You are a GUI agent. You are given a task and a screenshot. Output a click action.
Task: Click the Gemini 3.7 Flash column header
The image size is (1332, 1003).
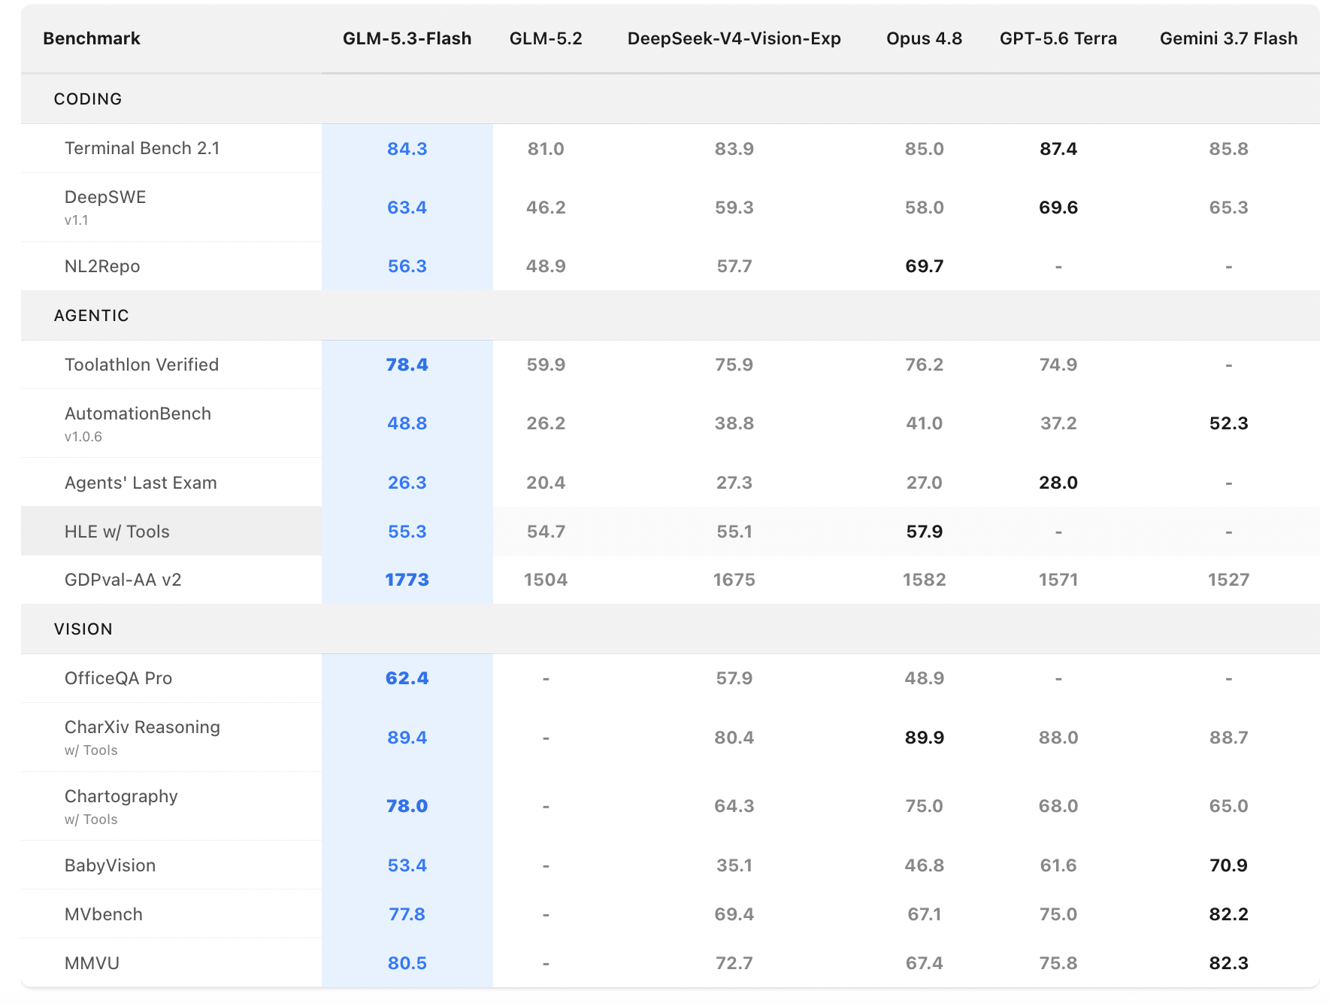pyautogui.click(x=1228, y=38)
